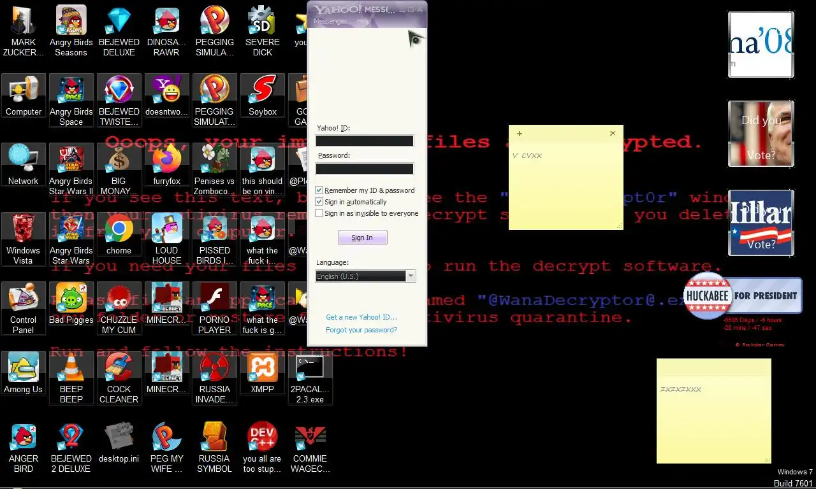Click the Hillary 'Did you Vote?' gadget
This screenshot has height=489, width=816.
(761, 223)
